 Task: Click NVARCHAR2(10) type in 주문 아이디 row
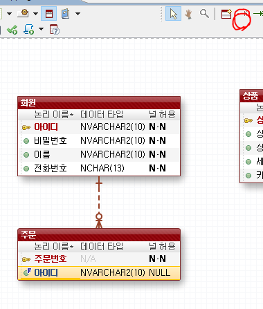pos(113,273)
